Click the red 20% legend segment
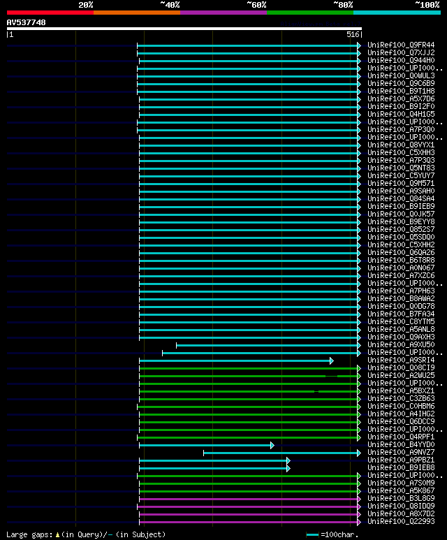Image resolution: width=447 pixels, height=540 pixels. click(x=50, y=13)
